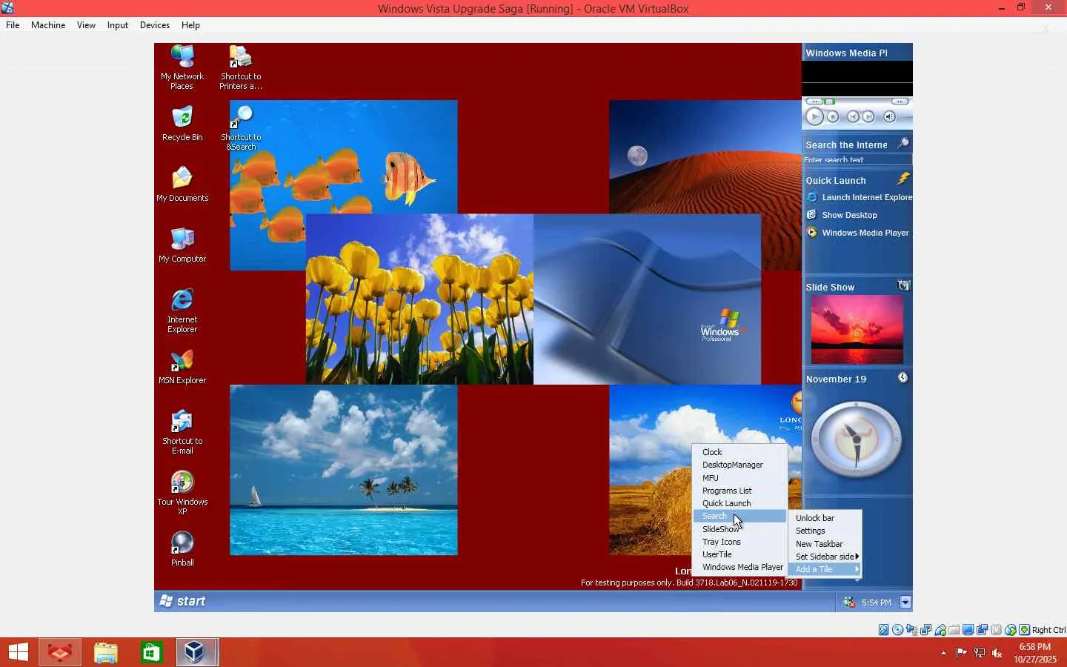Open the VirtualBox File menu
The image size is (1067, 667).
(x=13, y=25)
